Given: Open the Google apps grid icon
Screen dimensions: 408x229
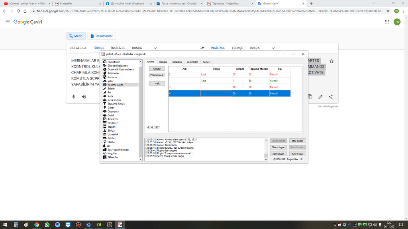Looking at the screenshot, I should tap(384, 22).
